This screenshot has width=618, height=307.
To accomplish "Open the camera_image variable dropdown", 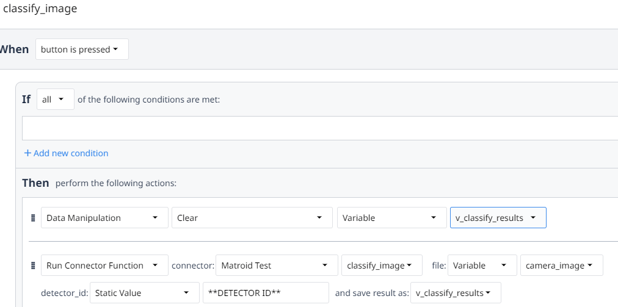I will (561, 265).
